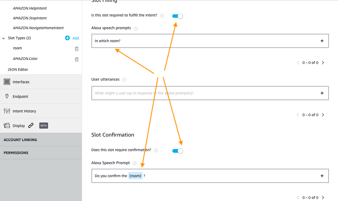Add the 'In which room?' speech prompt
Screen dimensions: 338x201
pos(322,41)
